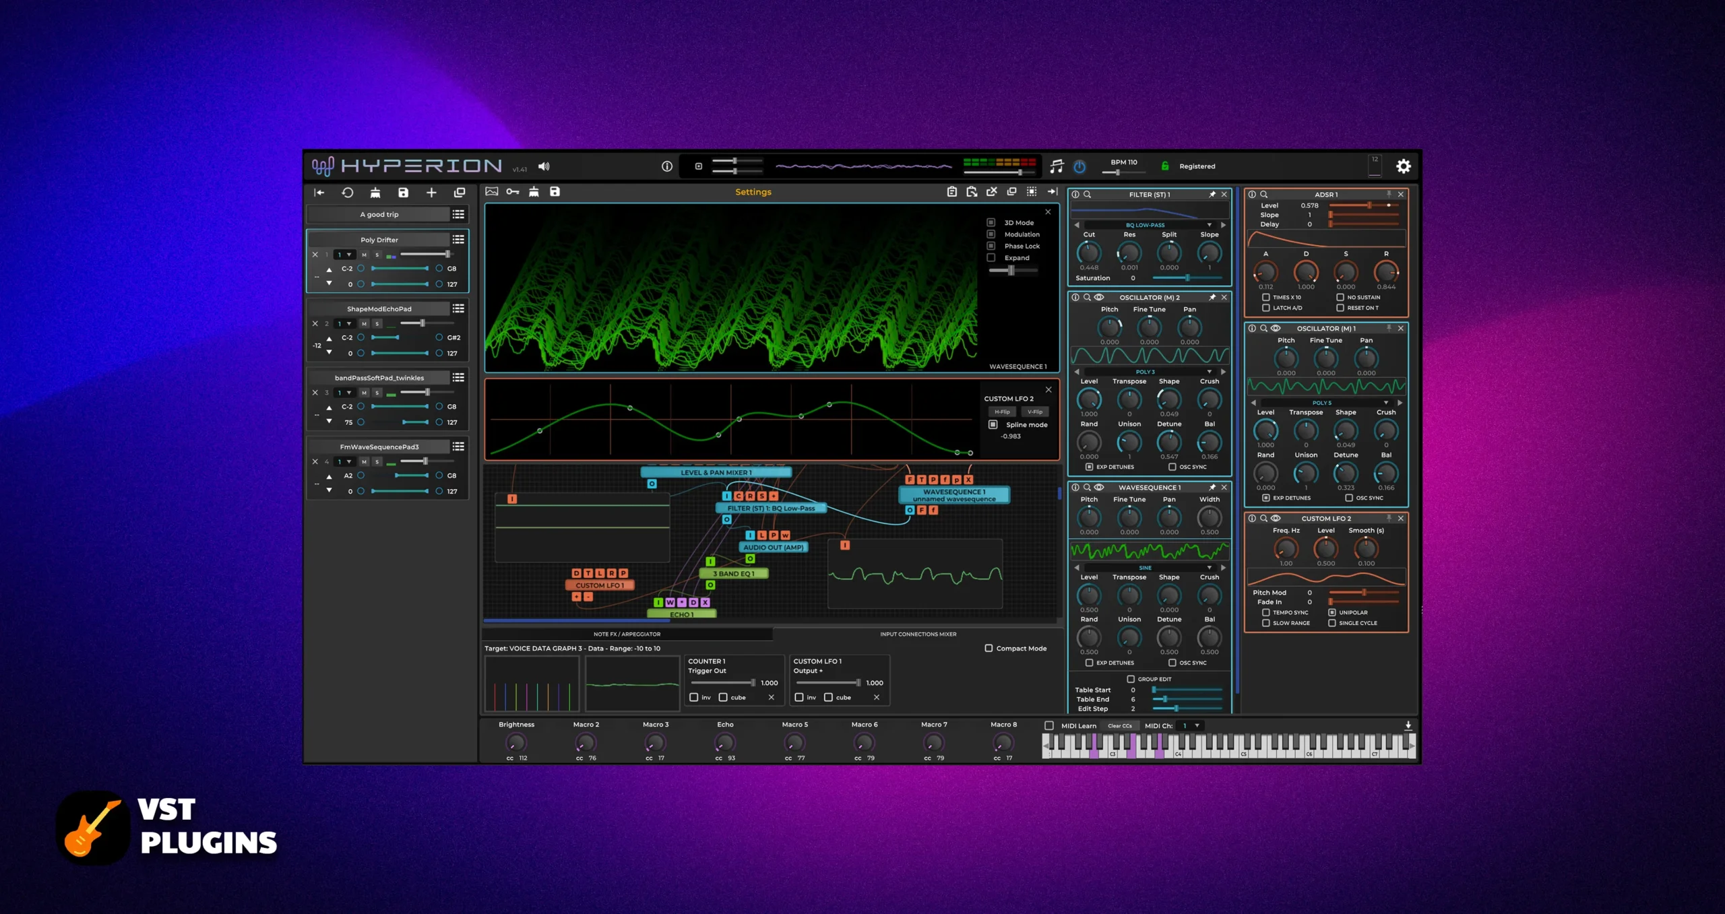This screenshot has height=914, width=1725.
Task: Open the POLY 3 waveform dropdown
Action: (1146, 372)
